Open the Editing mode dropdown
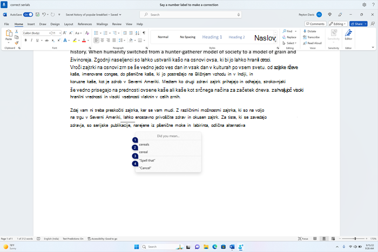 [337, 24]
